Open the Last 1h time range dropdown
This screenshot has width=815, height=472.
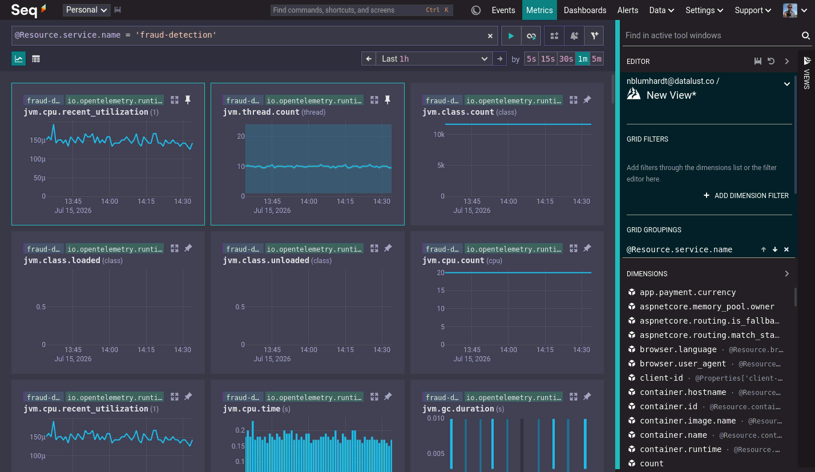click(x=434, y=59)
